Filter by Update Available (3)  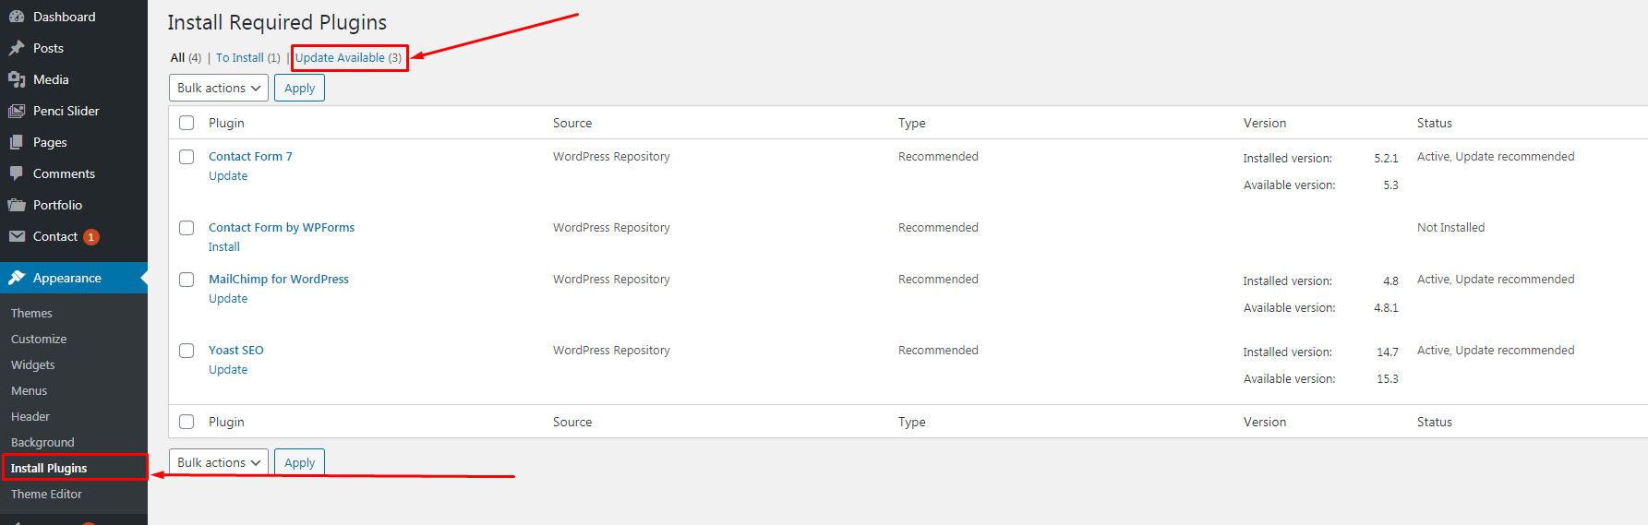pyautogui.click(x=349, y=57)
